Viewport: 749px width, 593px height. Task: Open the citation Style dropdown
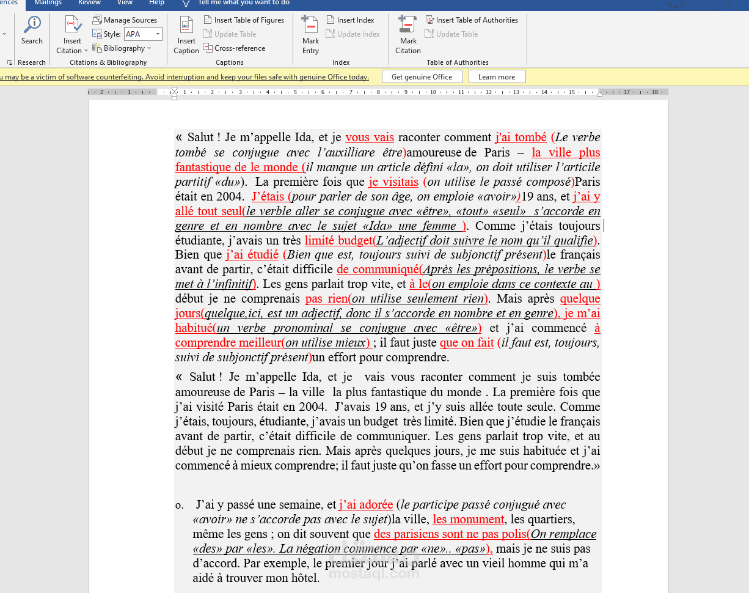pyautogui.click(x=158, y=34)
